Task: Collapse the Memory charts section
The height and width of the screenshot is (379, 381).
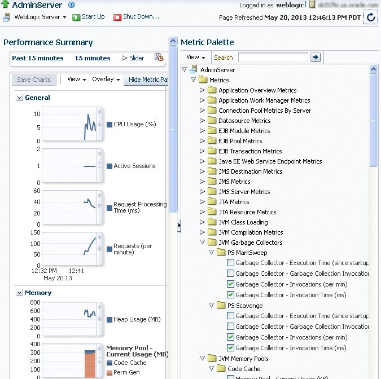Action: 20,293
